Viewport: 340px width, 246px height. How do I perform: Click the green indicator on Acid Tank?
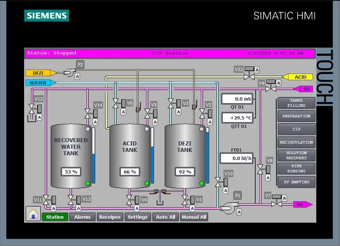(146, 183)
